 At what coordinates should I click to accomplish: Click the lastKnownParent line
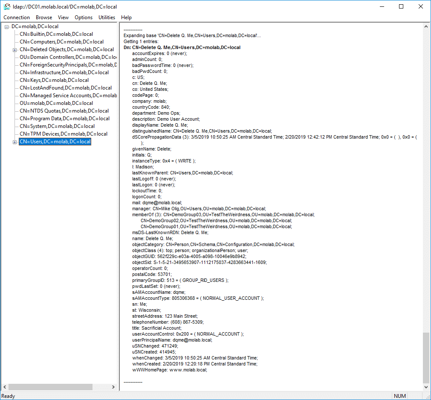pyautogui.click(x=182, y=173)
